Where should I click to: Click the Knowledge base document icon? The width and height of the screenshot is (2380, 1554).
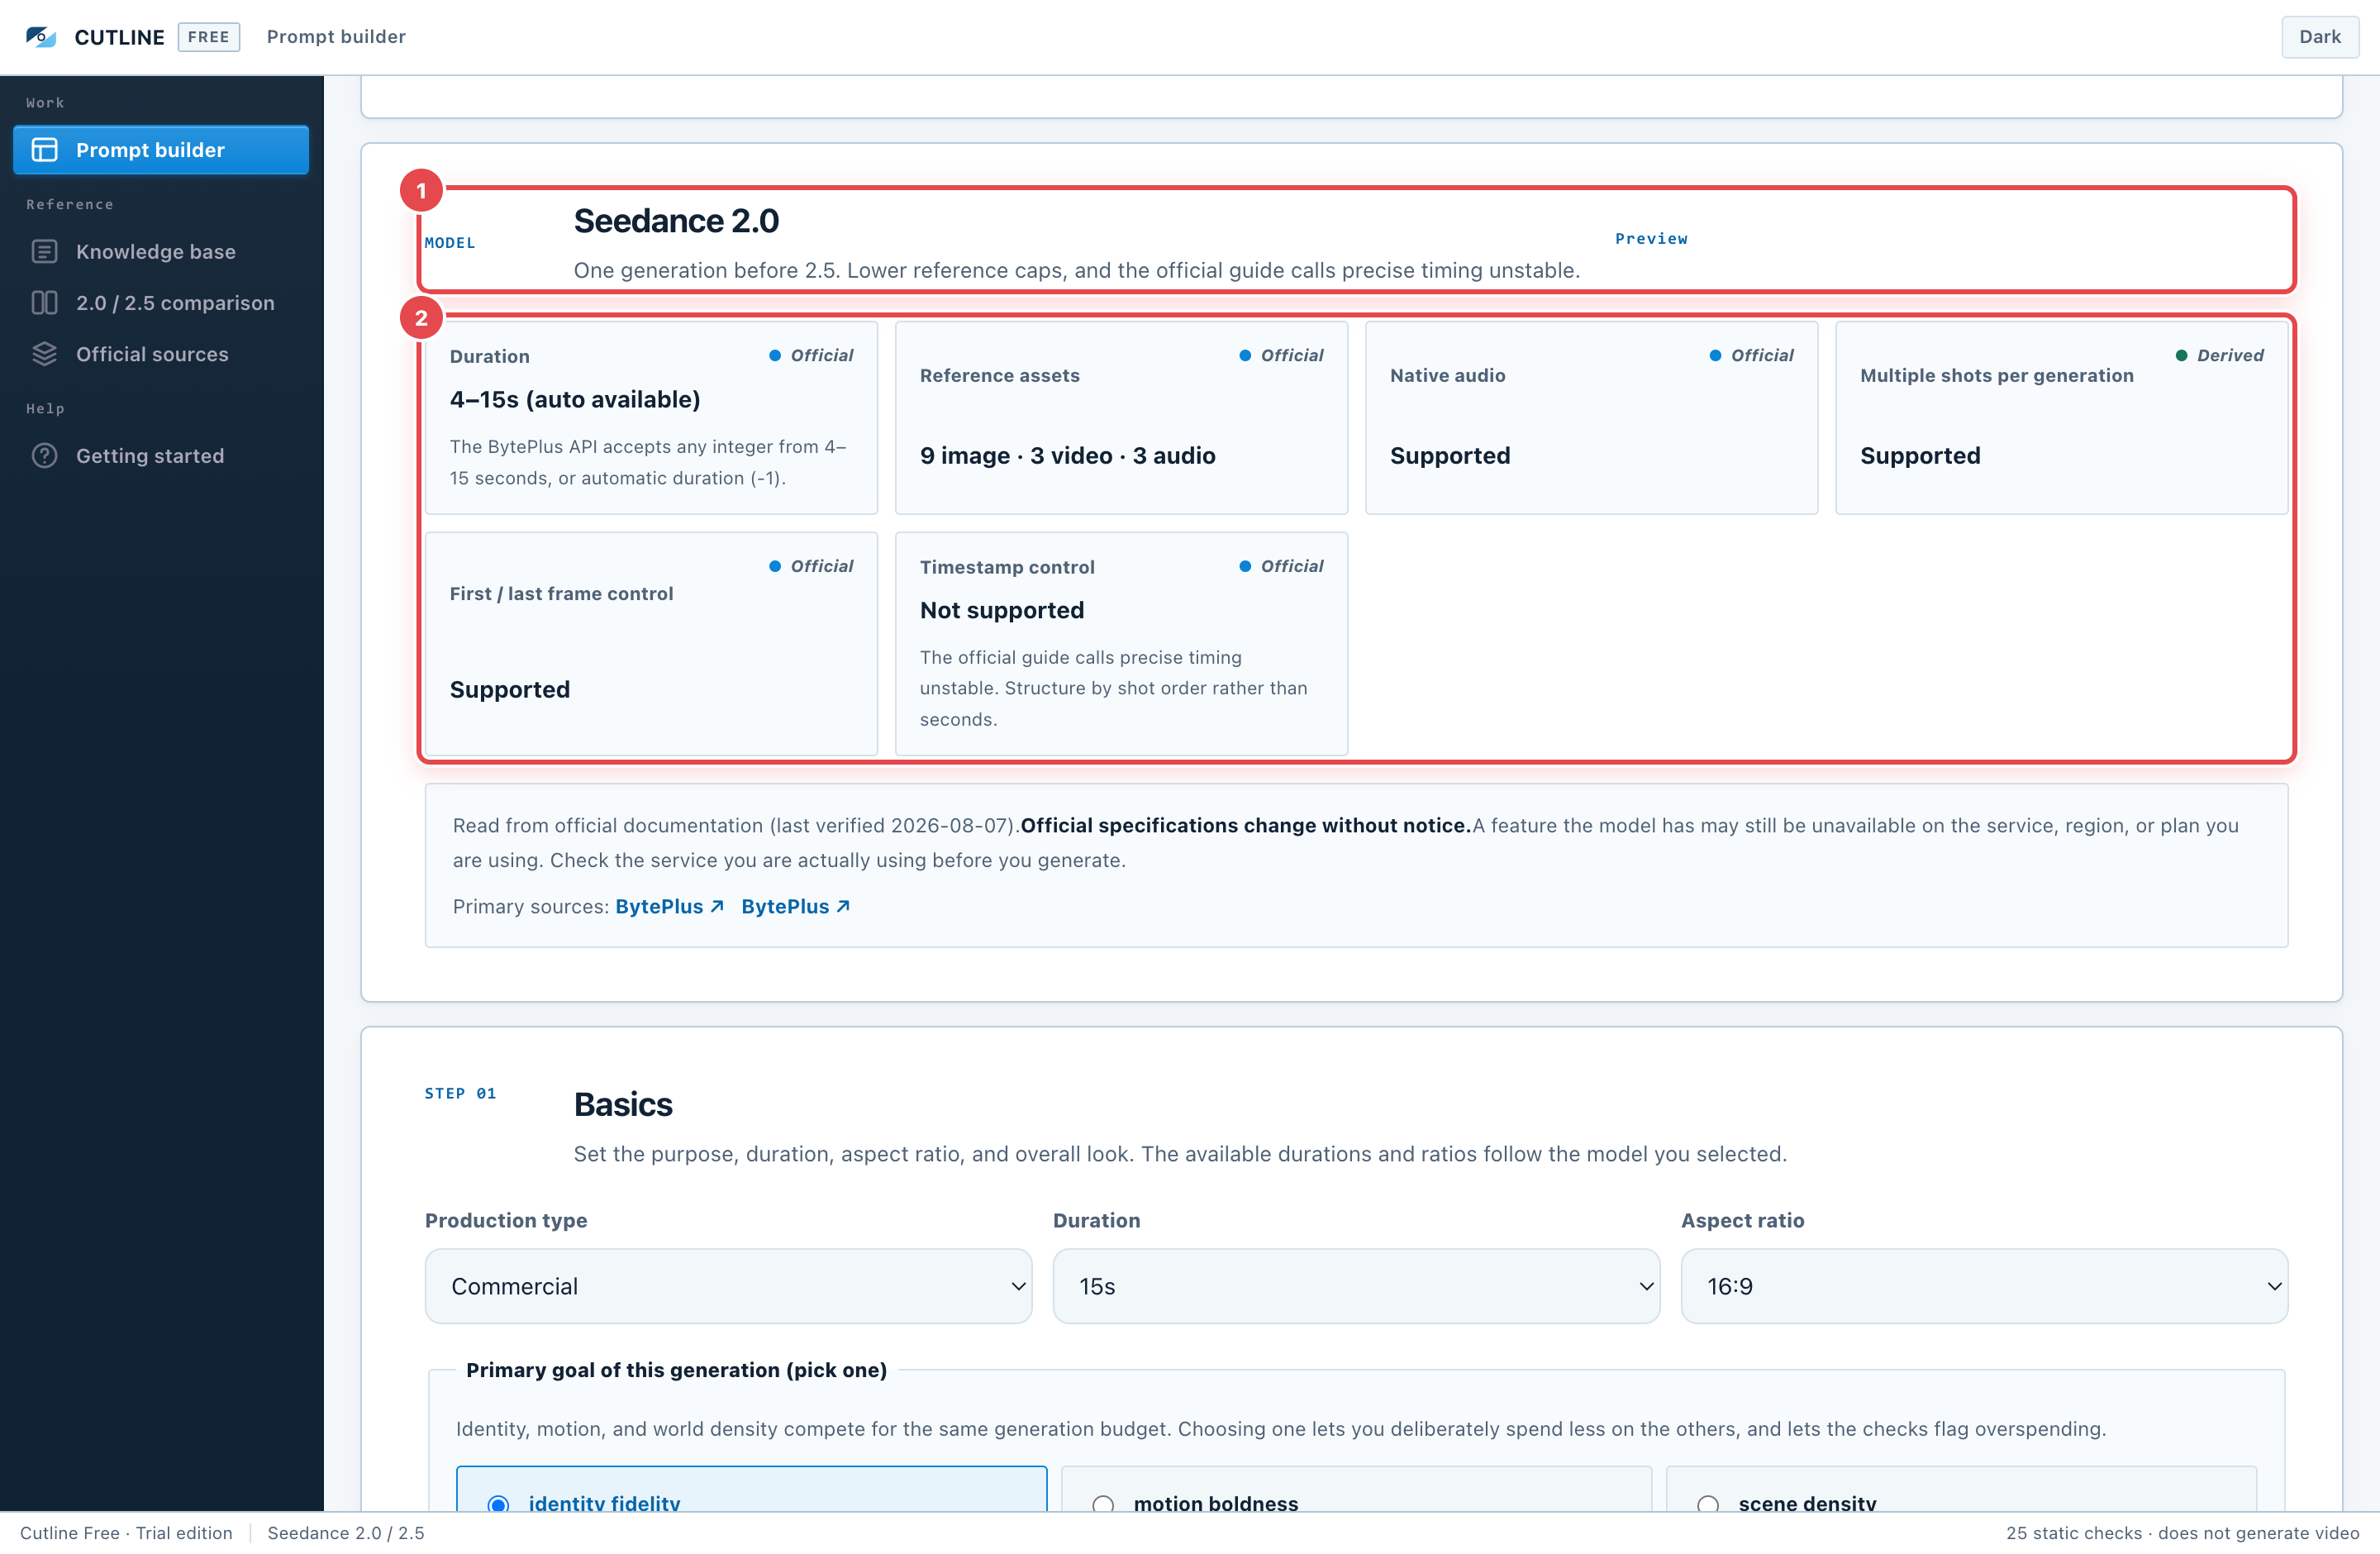pyautogui.click(x=45, y=252)
